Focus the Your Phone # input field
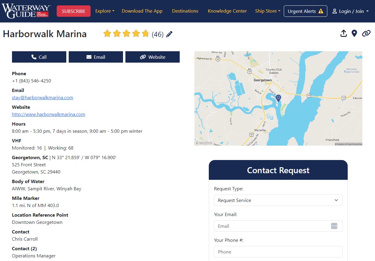The width and height of the screenshot is (375, 261). point(278,252)
